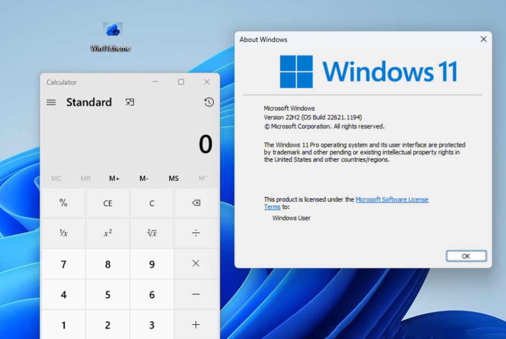Click OK in About Windows dialog

click(466, 256)
